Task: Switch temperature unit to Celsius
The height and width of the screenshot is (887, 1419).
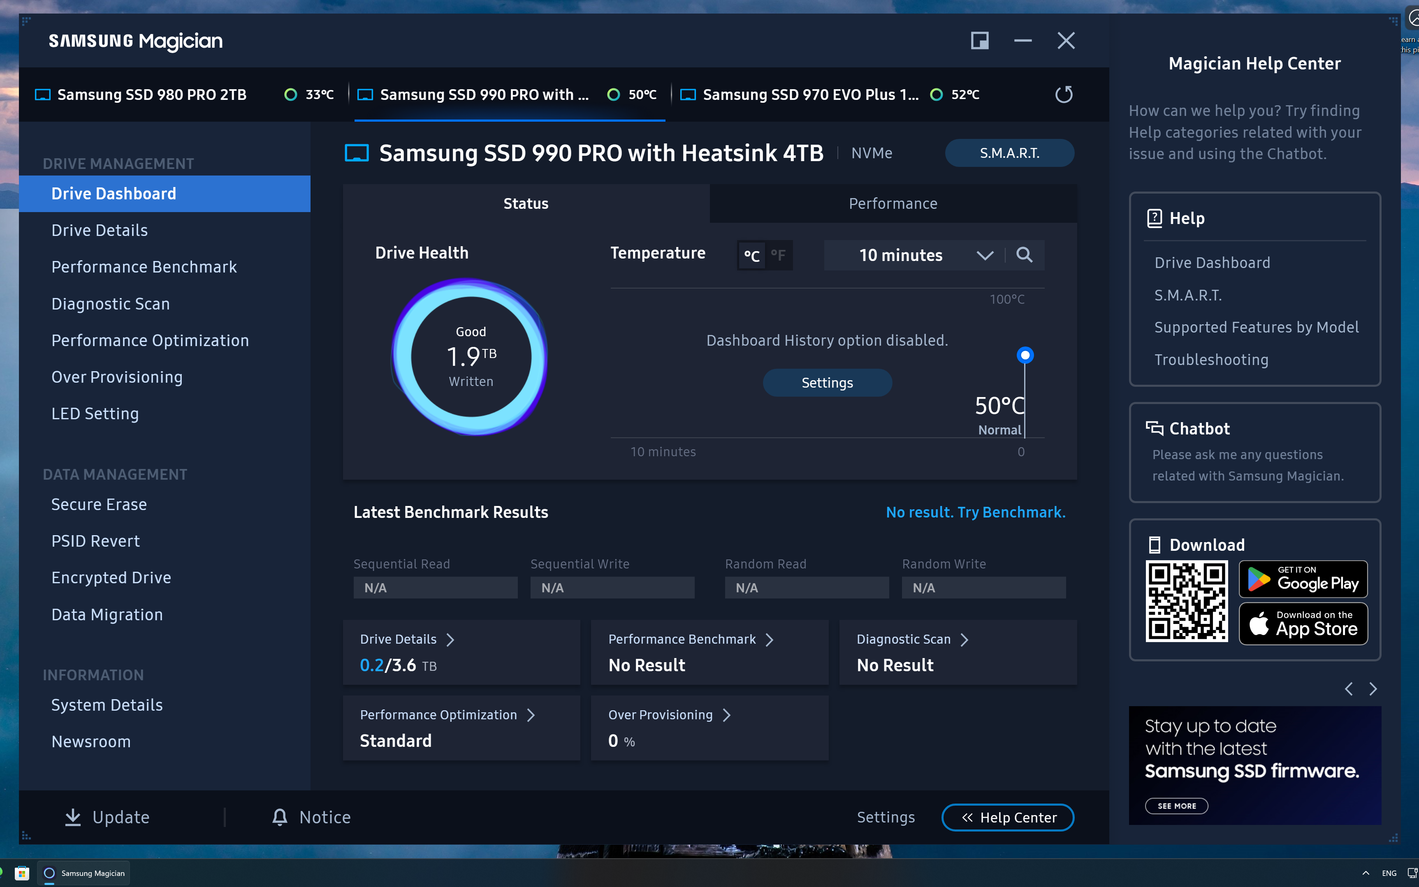Action: [x=752, y=255]
